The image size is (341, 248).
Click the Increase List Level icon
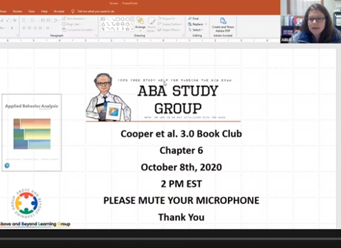click(48, 20)
